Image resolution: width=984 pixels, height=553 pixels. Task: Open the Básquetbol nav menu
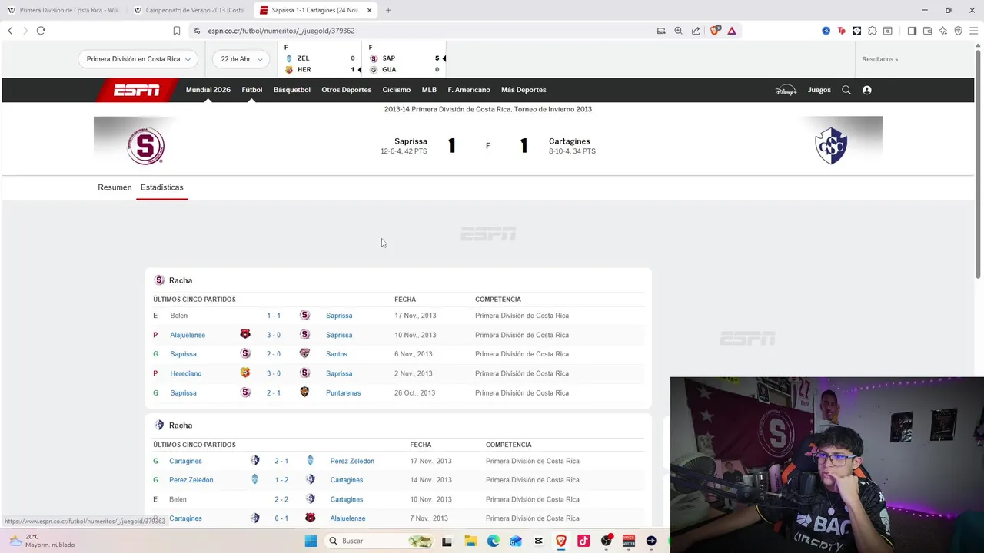click(292, 90)
